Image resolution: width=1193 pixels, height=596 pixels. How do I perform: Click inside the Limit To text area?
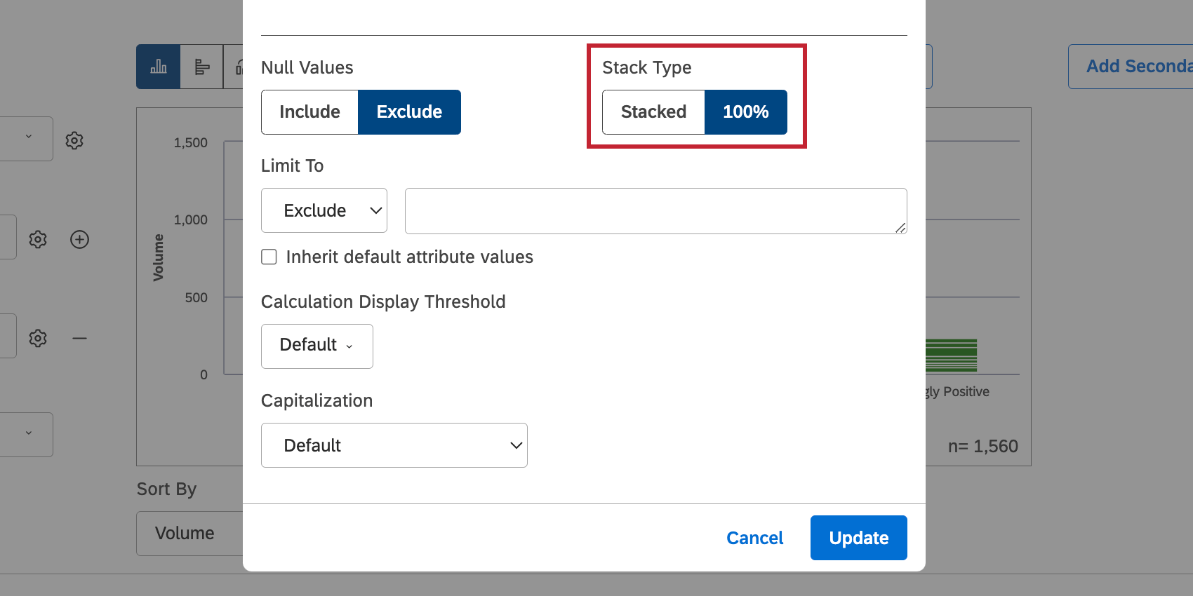click(x=655, y=210)
